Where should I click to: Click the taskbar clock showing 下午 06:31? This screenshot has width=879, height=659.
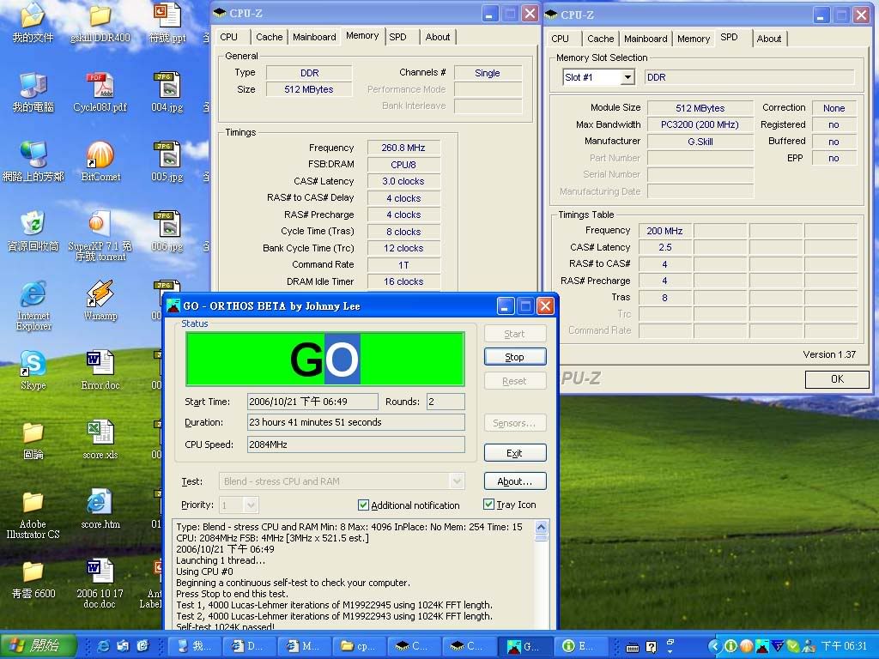coord(844,647)
